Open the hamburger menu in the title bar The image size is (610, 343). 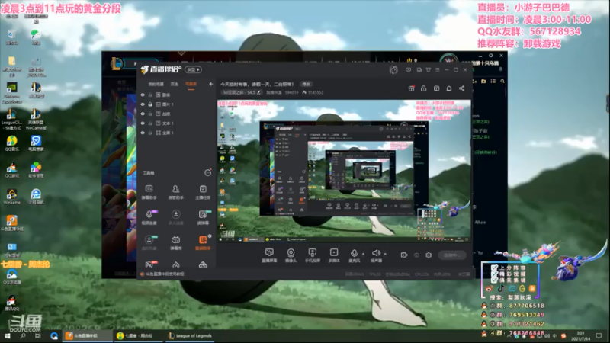[x=438, y=70]
